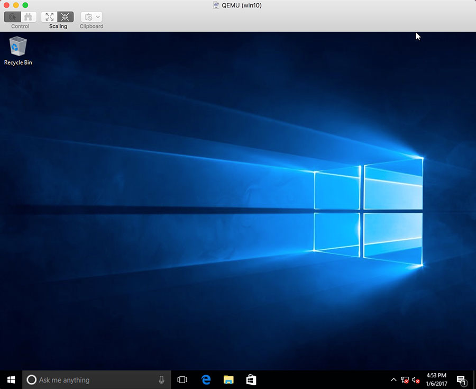This screenshot has width=476, height=389.
Task: Click the microphone icon in the search bar
Action: [x=161, y=379]
